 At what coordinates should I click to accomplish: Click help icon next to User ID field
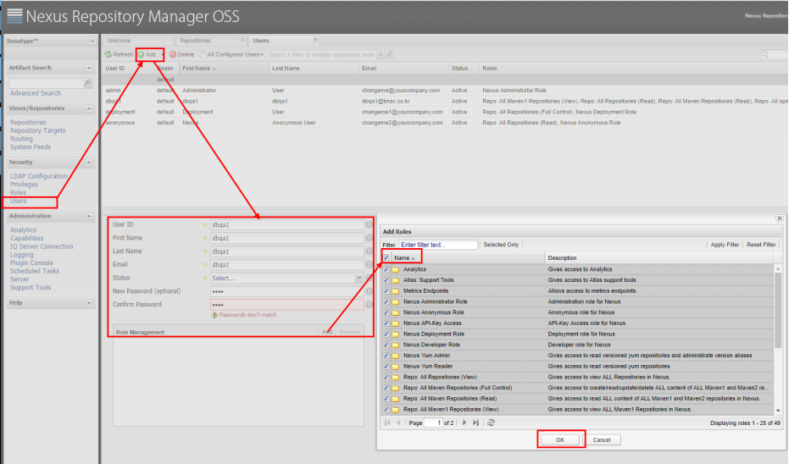pos(369,224)
